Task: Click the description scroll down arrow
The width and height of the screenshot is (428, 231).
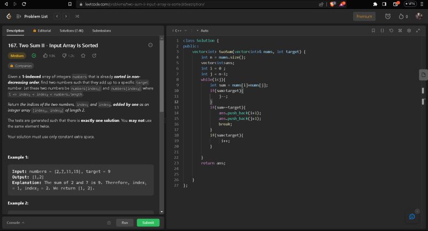Action: (x=162, y=212)
